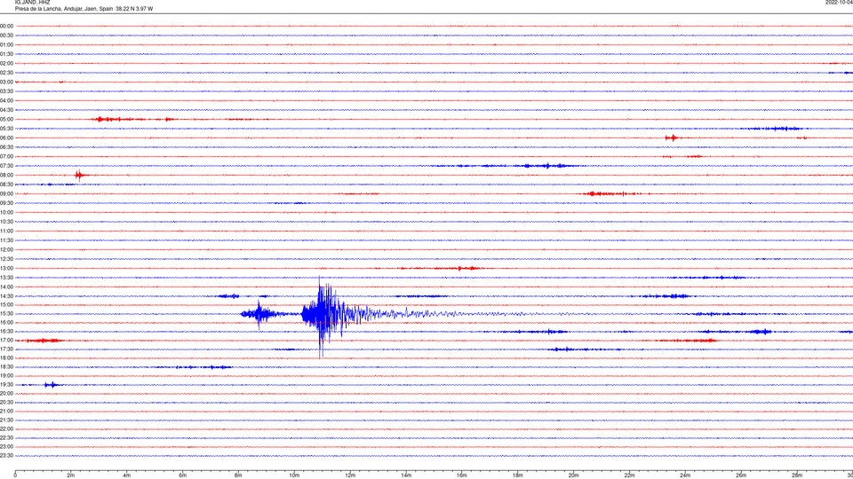Select the 05:30 trace time label
Viewport: 853px width, 479px height.
[x=6, y=128]
